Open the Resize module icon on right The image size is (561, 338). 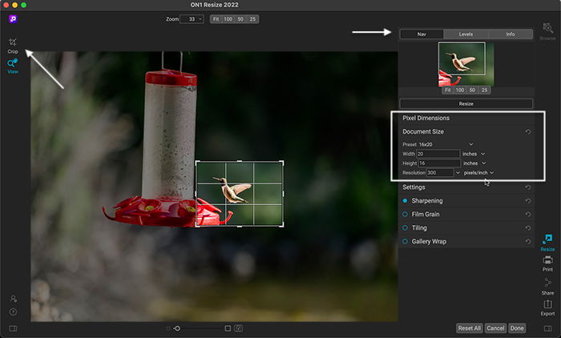coord(547,243)
